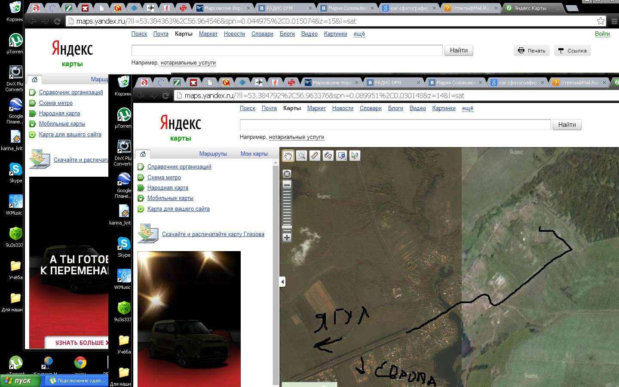Open Справочник организаций link in the front window

pos(179,167)
